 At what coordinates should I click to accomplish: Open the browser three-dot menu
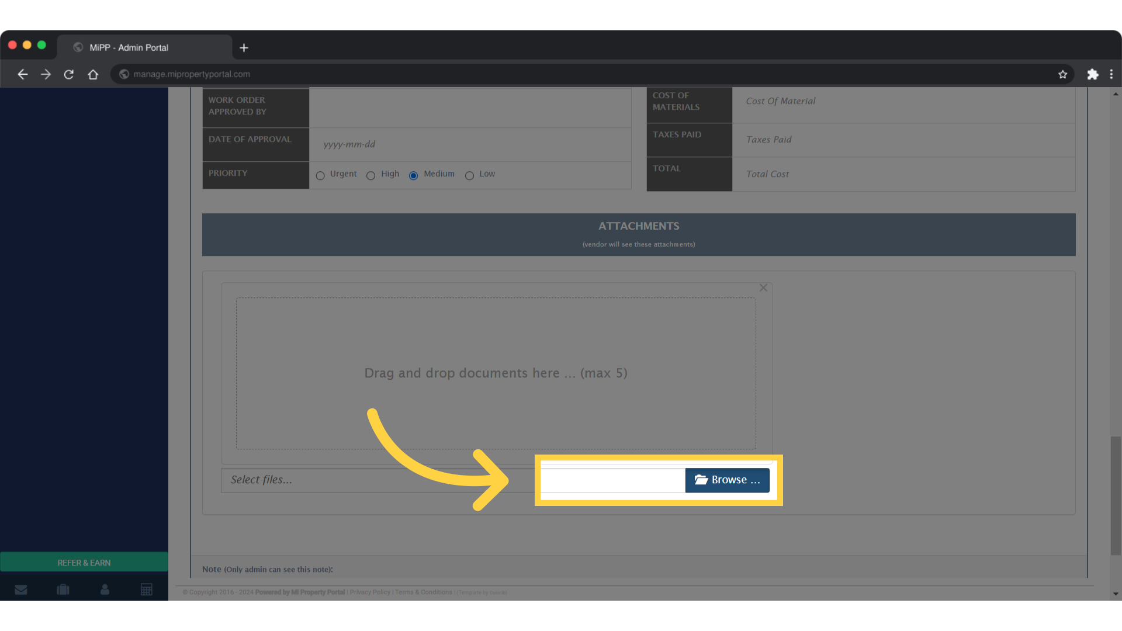click(x=1112, y=74)
